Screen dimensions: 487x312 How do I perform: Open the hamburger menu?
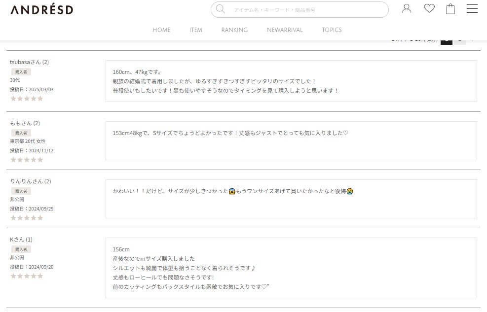[472, 9]
